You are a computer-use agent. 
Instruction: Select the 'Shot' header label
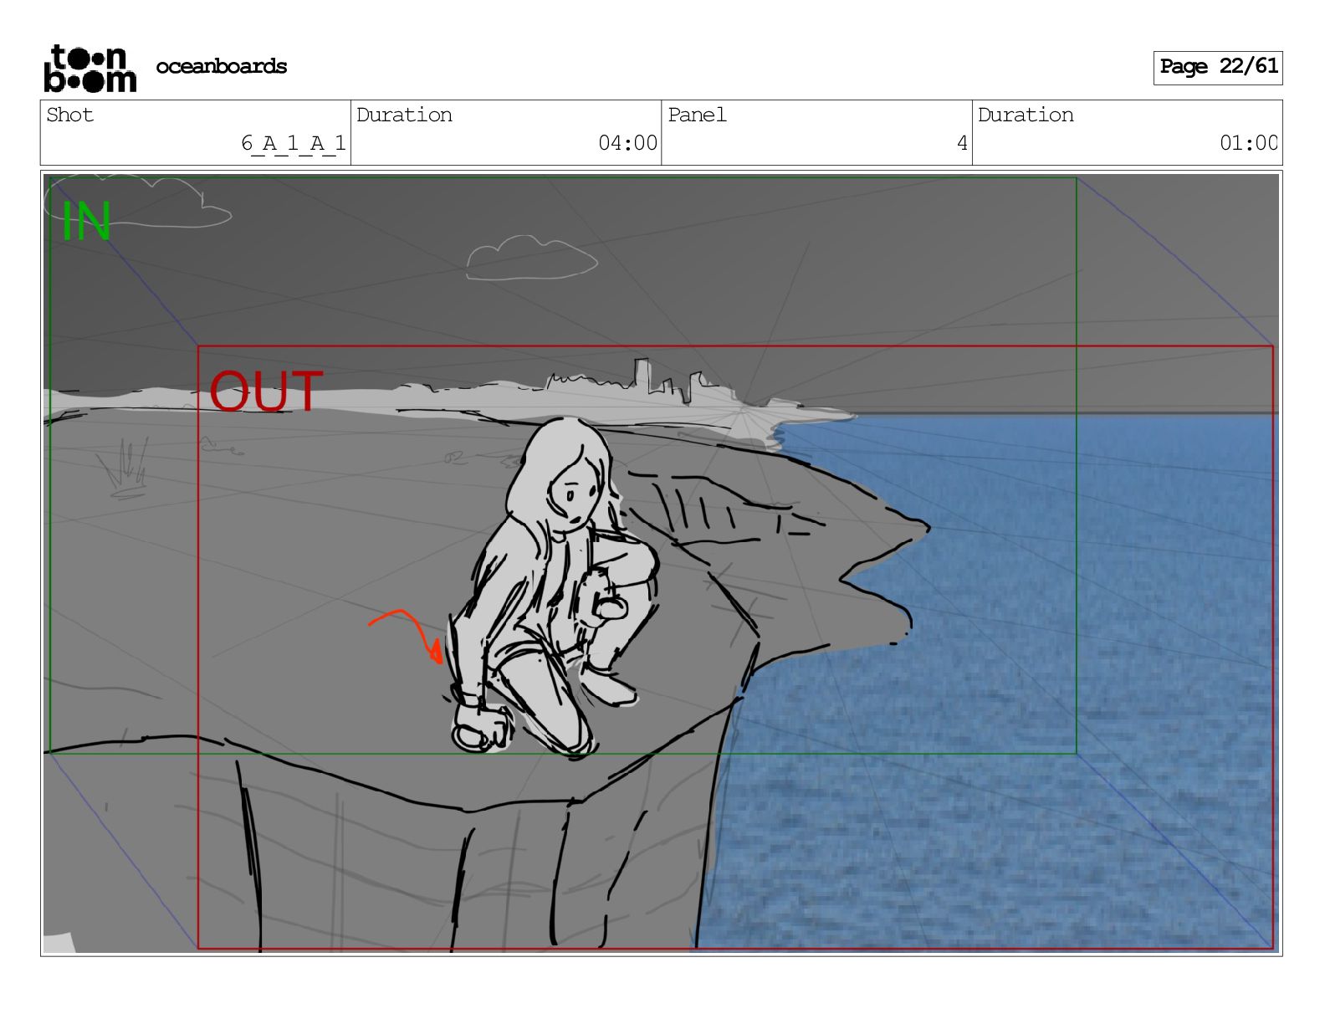(70, 115)
